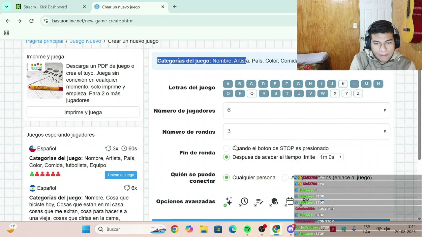422x237 pixels.
Task: Click the Windows taskbar Buscar search box
Action: [131, 229]
